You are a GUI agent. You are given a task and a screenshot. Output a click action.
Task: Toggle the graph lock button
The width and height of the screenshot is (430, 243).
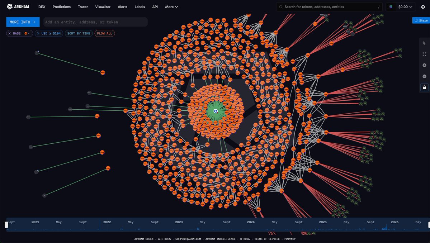tap(424, 87)
